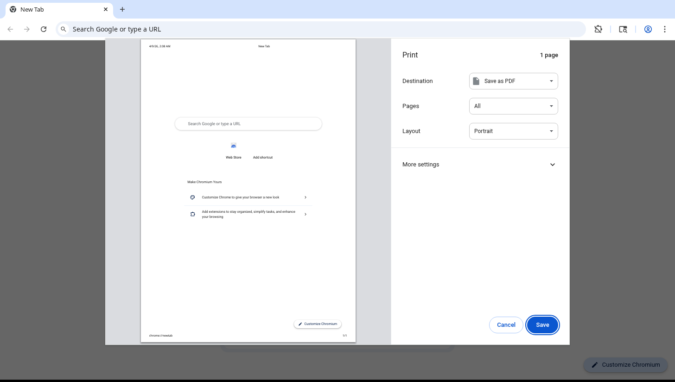Viewport: 675px width, 382px height.
Task: Click the Extensions puzzle icon in toolbar
Action: pyautogui.click(x=599, y=29)
